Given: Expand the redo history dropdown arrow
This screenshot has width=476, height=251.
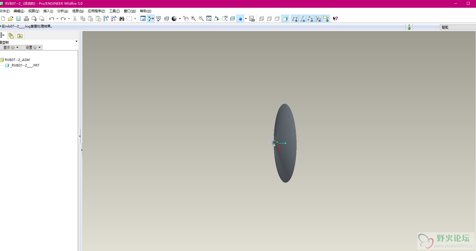Looking at the screenshot, I should point(69,19).
